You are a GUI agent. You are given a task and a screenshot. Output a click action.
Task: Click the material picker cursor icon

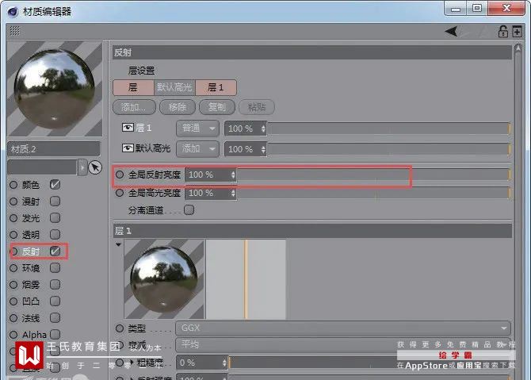click(95, 167)
